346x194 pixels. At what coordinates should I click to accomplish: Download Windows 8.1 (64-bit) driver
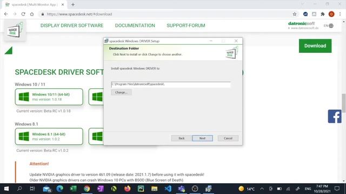[49, 136]
